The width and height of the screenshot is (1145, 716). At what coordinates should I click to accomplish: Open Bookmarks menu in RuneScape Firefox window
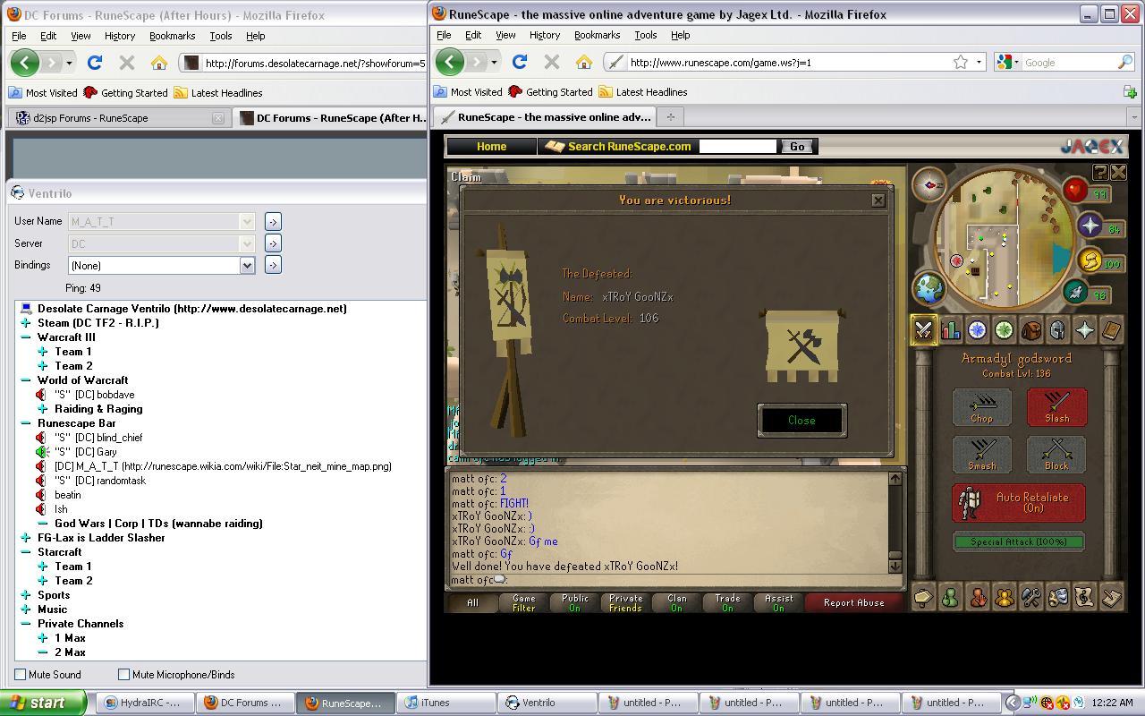coord(597,35)
